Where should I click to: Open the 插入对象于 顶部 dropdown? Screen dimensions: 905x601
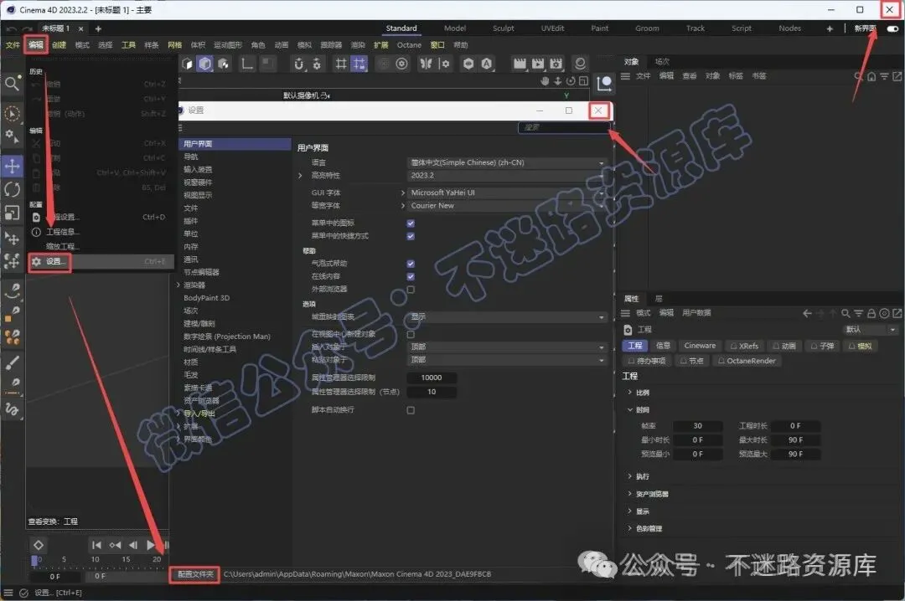507,347
